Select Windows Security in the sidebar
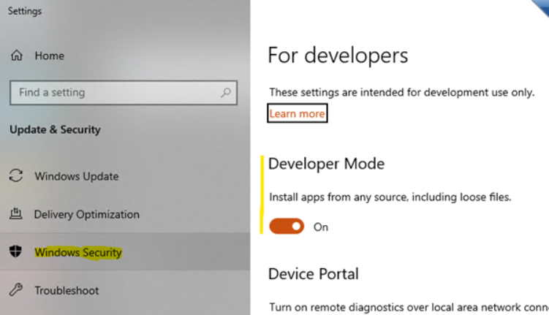549x315 pixels. click(125, 251)
